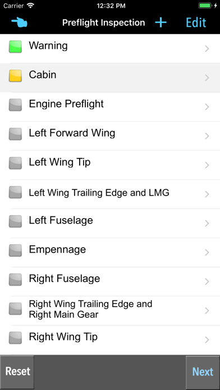Tap the Right Fuselage gray square
220x390 pixels.
pyautogui.click(x=15, y=279)
